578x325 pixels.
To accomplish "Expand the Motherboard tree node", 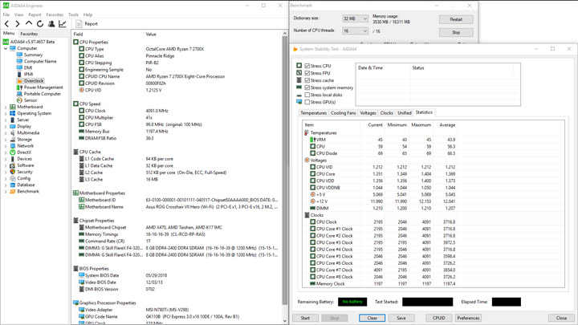I will click(6, 107).
